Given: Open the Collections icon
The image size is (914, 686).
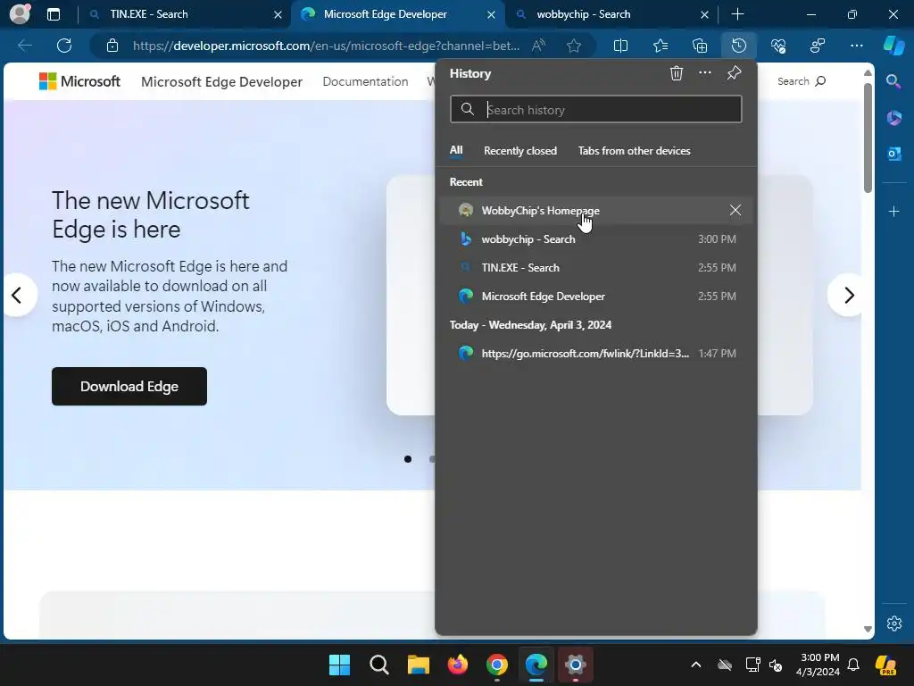Looking at the screenshot, I should [x=700, y=46].
